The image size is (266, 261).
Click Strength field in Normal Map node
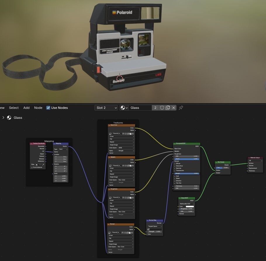[155, 232]
